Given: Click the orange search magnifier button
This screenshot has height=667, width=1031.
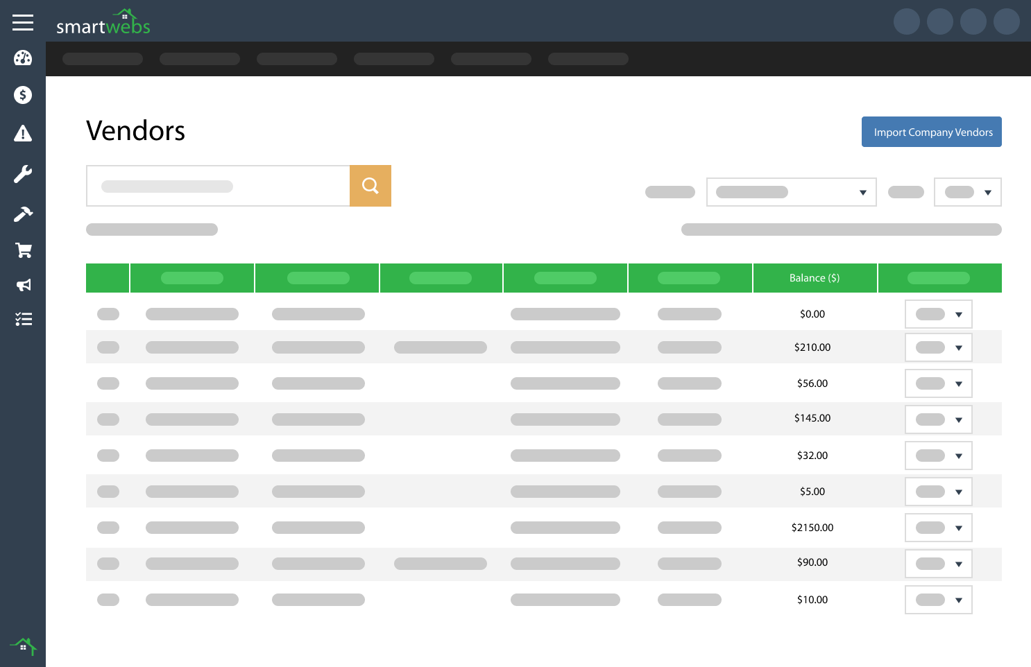Looking at the screenshot, I should pyautogui.click(x=370, y=186).
